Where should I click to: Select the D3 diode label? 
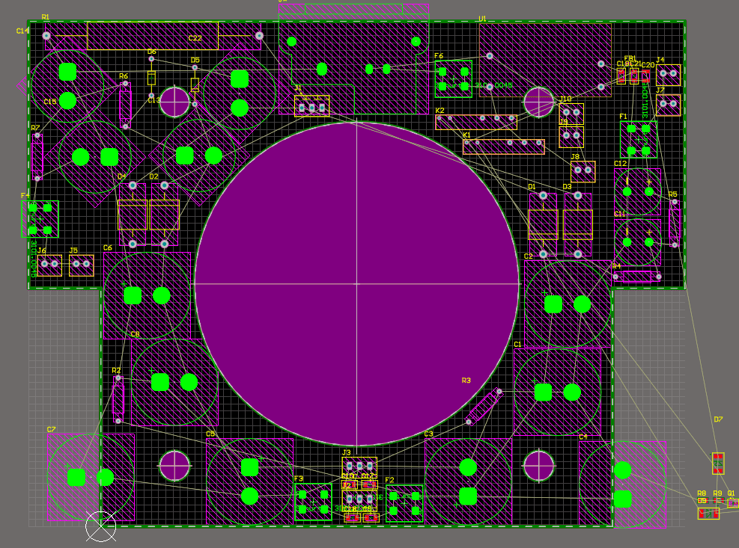567,187
